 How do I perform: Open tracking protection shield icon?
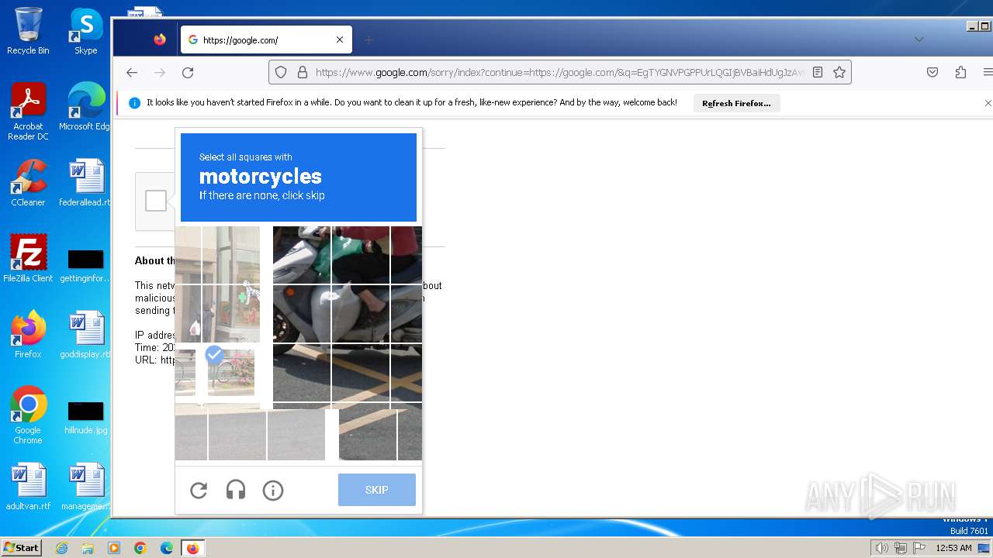[x=281, y=72]
